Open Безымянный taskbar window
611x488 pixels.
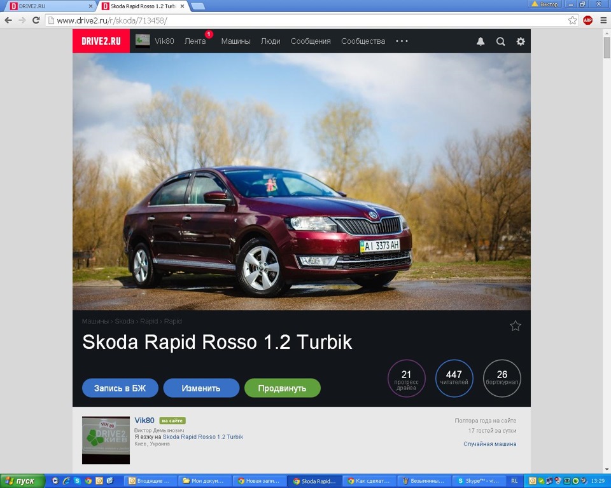tap(424, 481)
